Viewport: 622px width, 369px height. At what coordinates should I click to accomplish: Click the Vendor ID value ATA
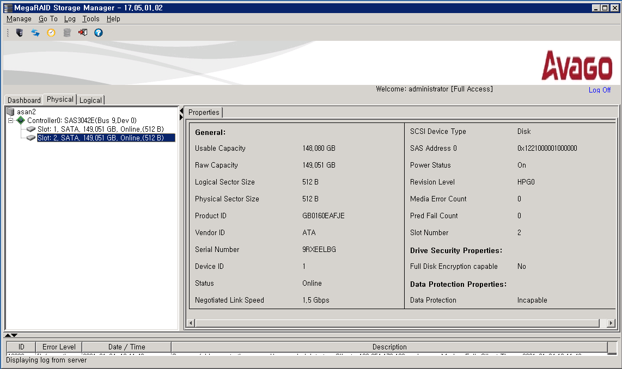click(309, 232)
